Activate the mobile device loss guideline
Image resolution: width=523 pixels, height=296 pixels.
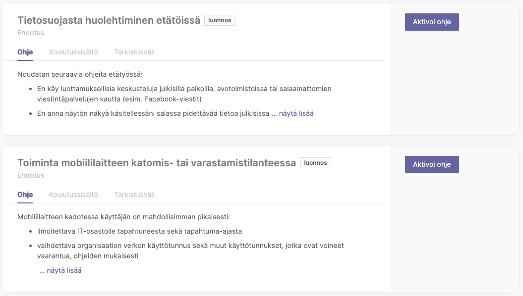pyautogui.click(x=432, y=165)
